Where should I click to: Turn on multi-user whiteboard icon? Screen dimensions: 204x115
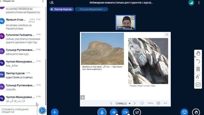pyautogui.click(x=198, y=84)
